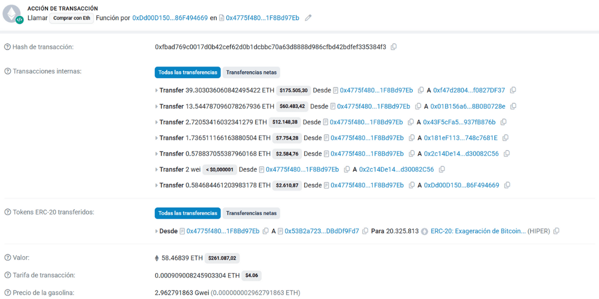Click the $261.087,02 value badge
This screenshot has height=299, width=599.
point(223,258)
